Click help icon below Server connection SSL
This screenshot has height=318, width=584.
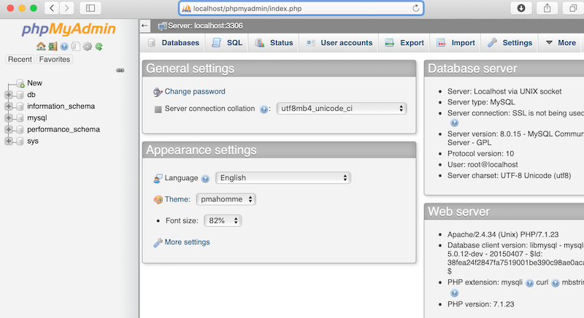click(x=454, y=123)
